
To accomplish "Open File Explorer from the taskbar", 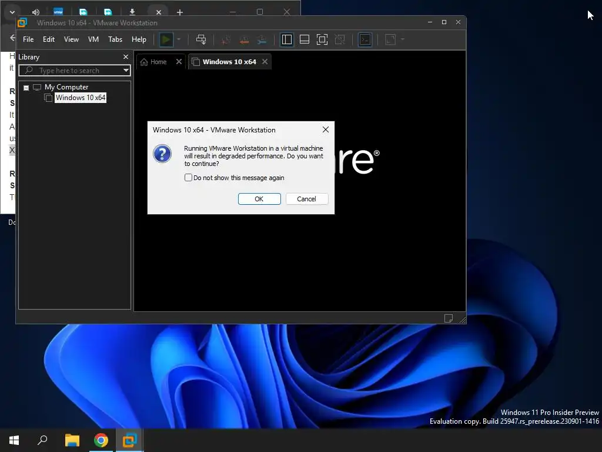I will point(72,440).
